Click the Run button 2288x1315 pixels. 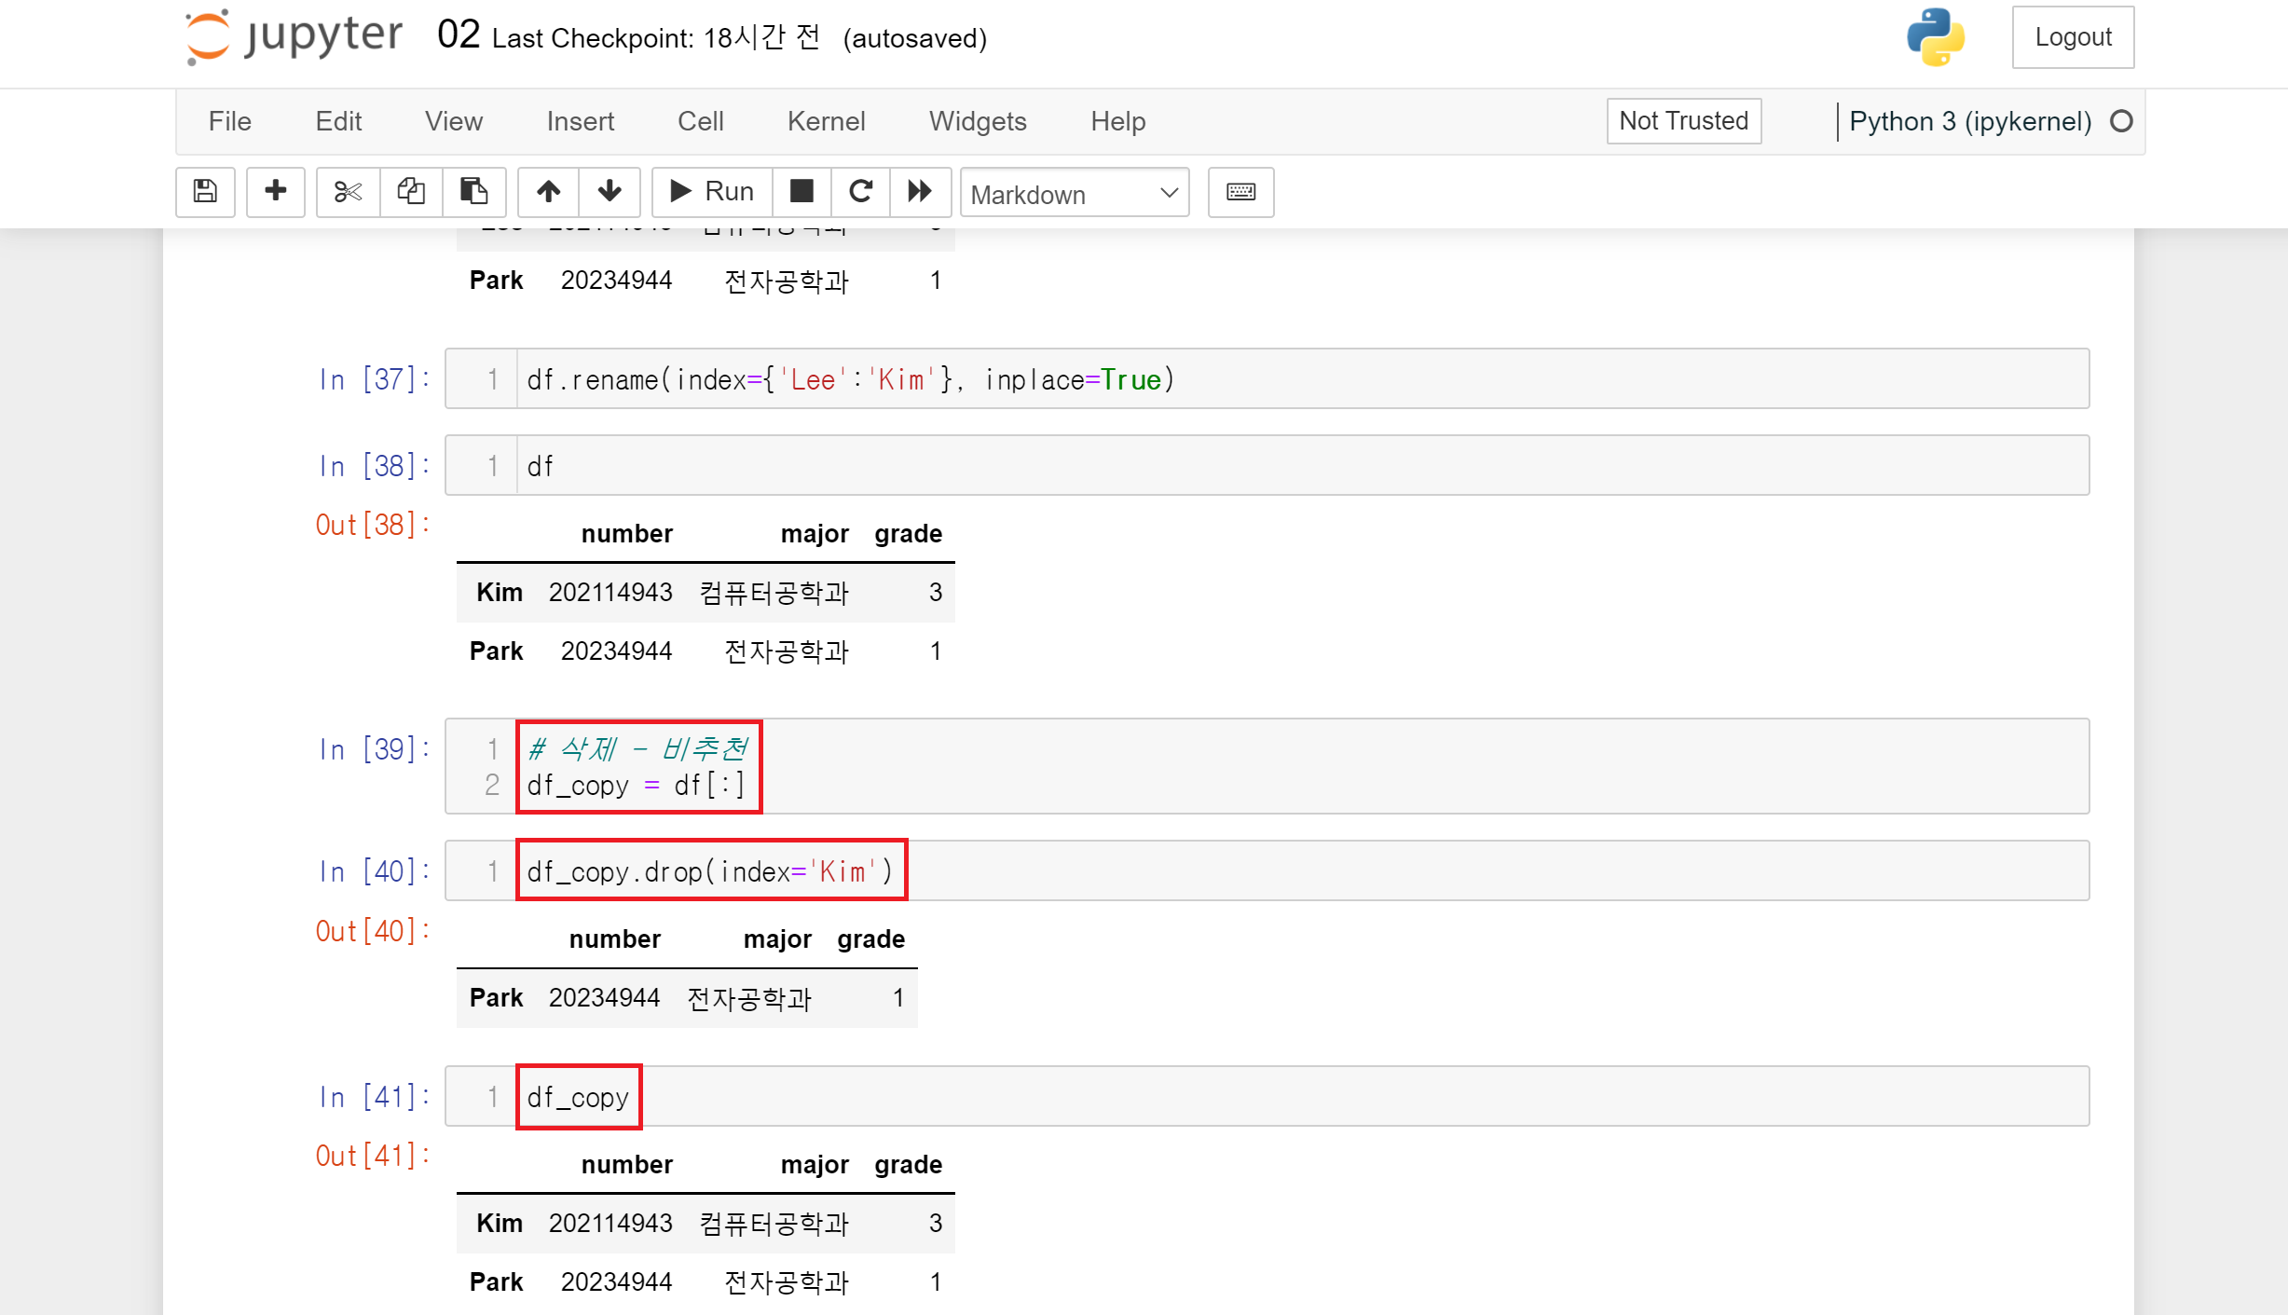click(x=712, y=192)
